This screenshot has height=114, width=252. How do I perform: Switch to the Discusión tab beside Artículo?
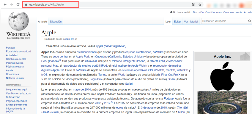pyautogui.click(x=56, y=22)
